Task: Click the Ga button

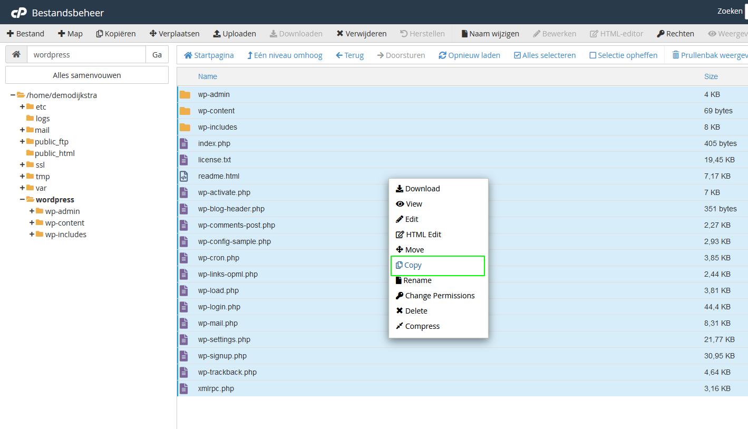Action: pos(157,54)
